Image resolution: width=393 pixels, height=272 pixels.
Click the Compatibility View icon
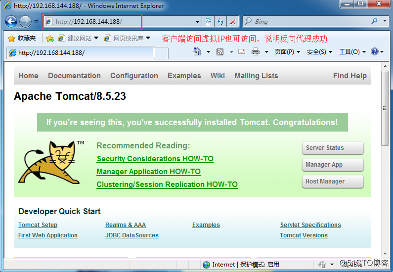pyautogui.click(x=208, y=22)
